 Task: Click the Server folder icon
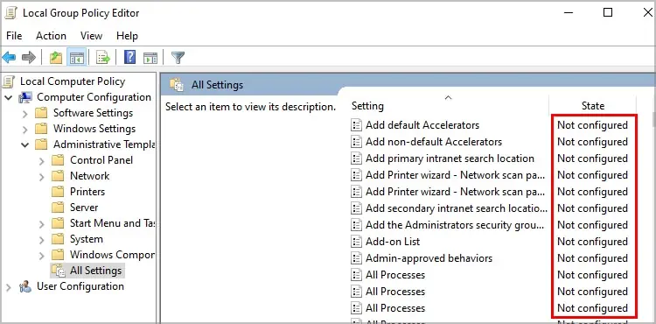click(x=58, y=208)
